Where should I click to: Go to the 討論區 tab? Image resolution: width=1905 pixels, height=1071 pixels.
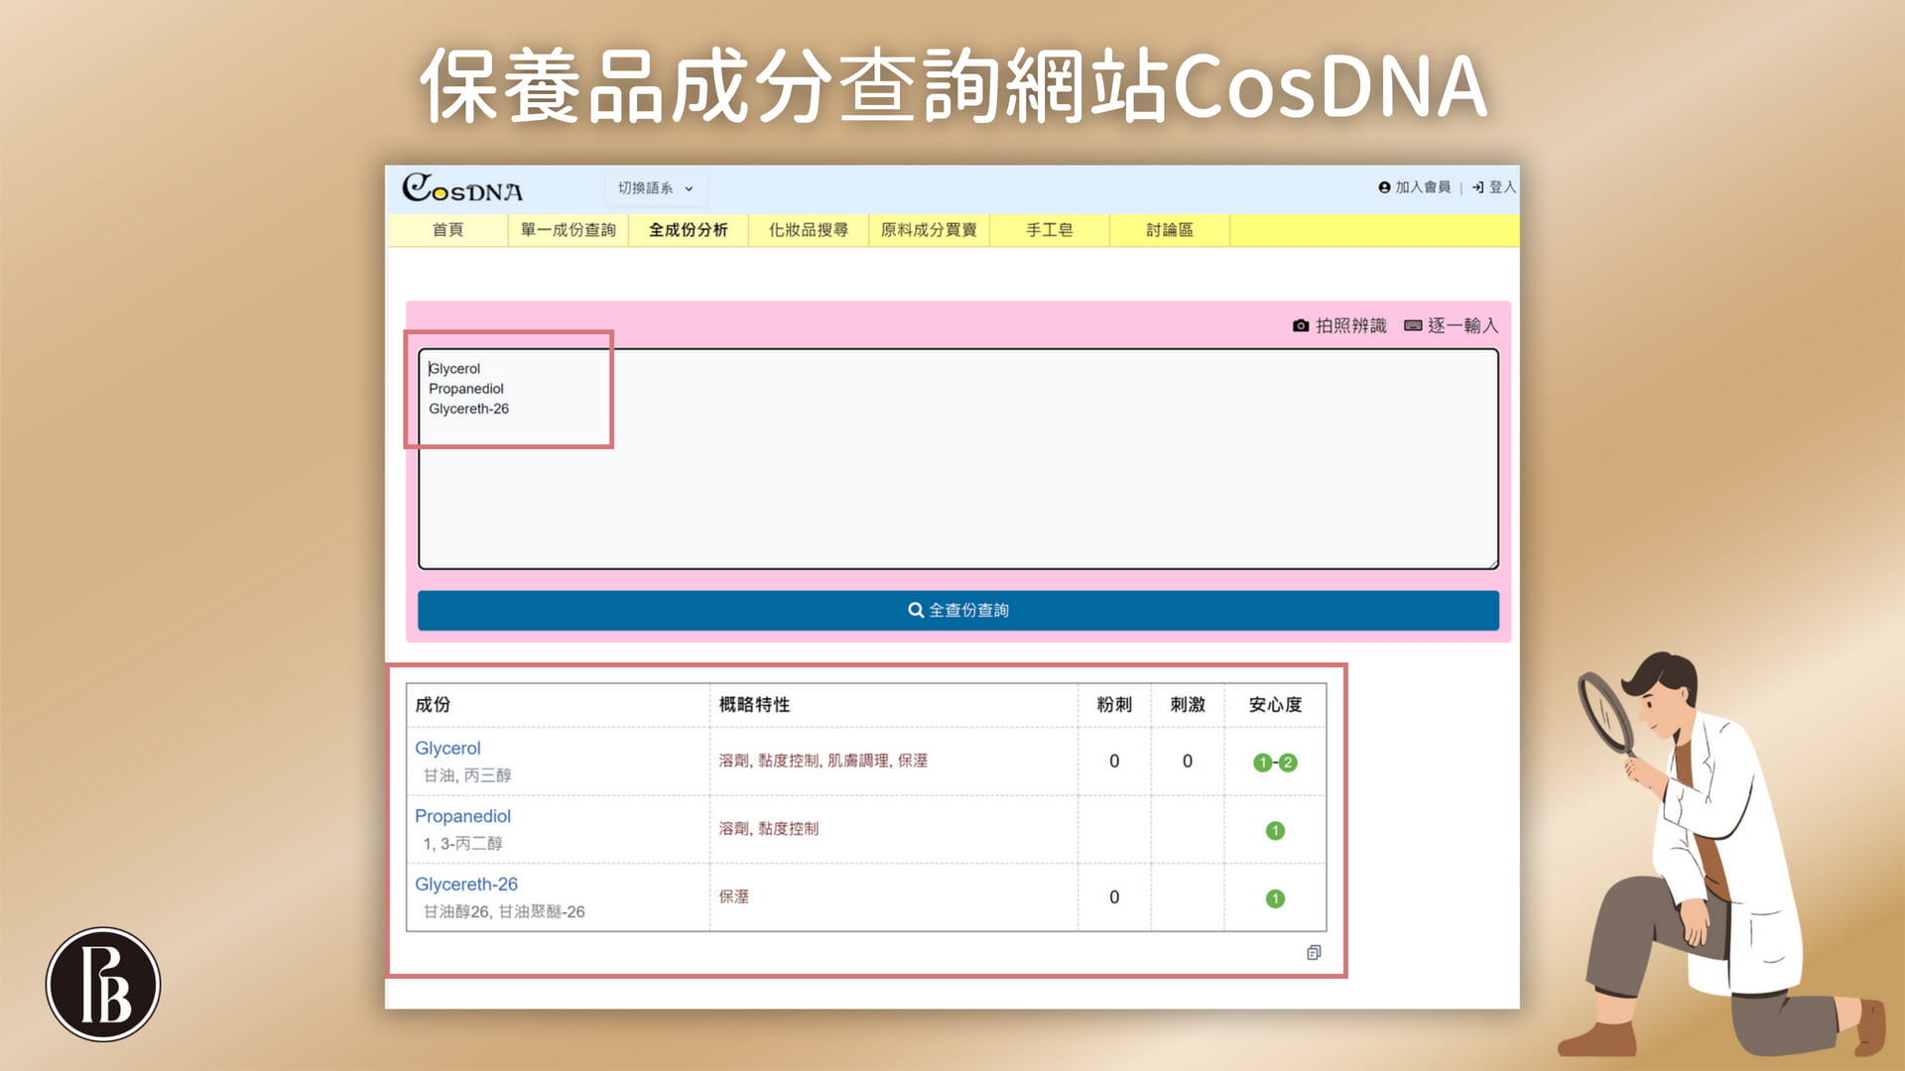[x=1170, y=230]
